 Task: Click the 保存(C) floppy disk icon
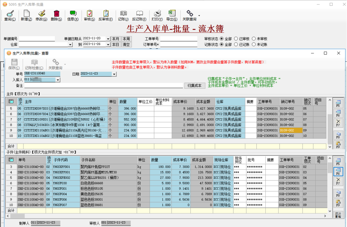coord(14,64)
